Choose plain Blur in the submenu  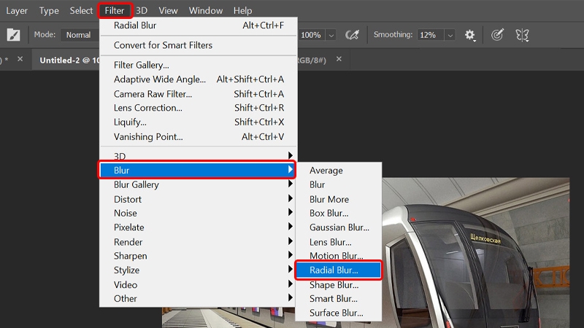coord(339,184)
